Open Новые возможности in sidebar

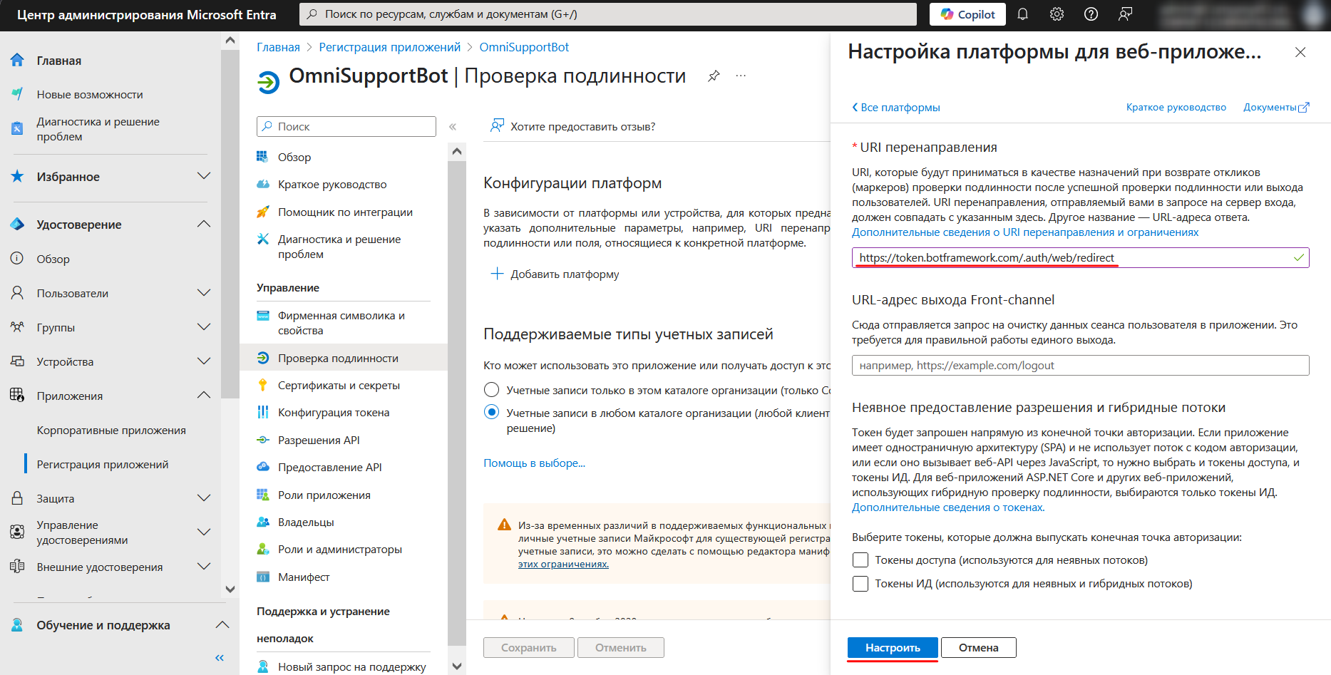[90, 95]
